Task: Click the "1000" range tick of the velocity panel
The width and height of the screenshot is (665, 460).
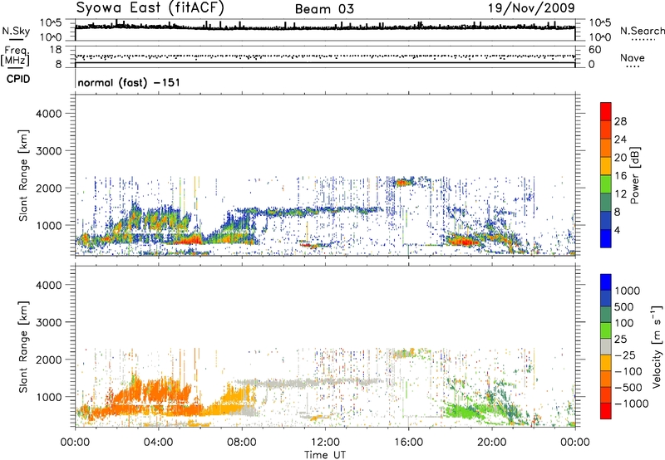Action: (48, 397)
